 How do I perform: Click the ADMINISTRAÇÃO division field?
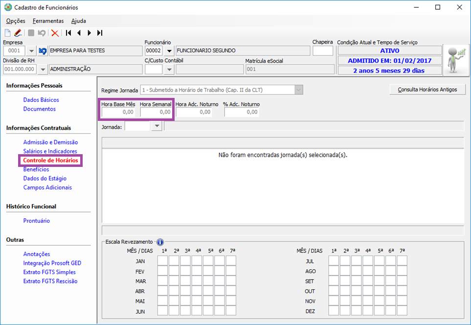95,69
